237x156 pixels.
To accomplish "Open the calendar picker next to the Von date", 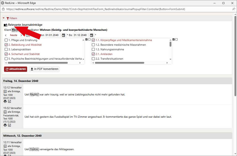I will pyautogui.click(x=64, y=35).
